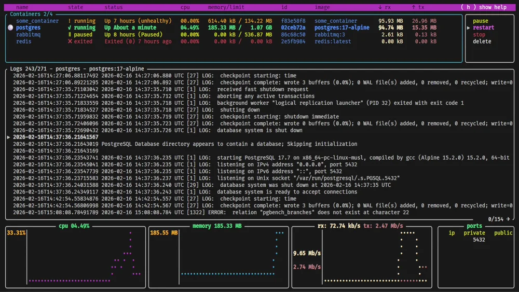Image resolution: width=519 pixels, height=292 pixels.
Task: Click the up-arrow tx column header
Action: [417, 7]
